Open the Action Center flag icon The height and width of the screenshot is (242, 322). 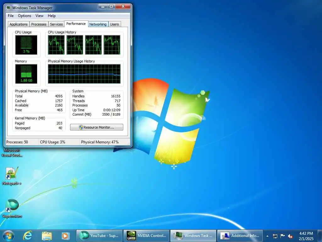[283, 236]
